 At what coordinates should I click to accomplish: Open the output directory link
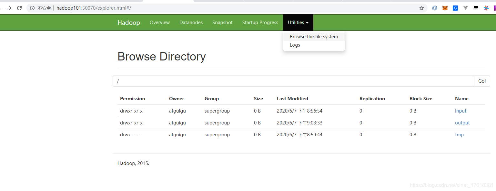462,123
